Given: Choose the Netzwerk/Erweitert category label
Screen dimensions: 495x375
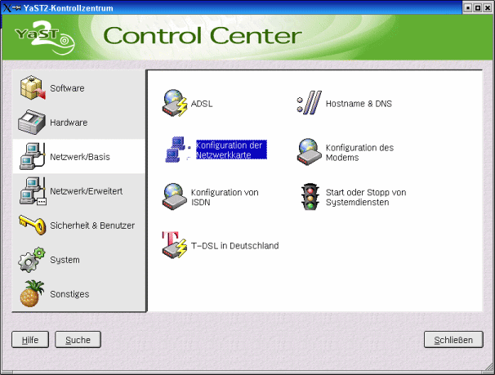Looking at the screenshot, I should click(x=87, y=191).
